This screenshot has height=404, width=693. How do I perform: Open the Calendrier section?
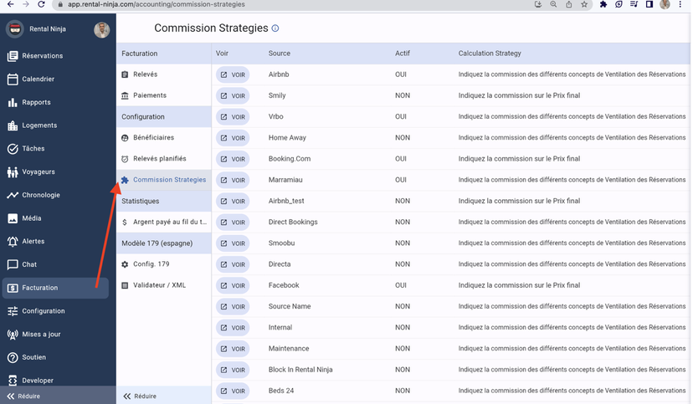point(55,79)
